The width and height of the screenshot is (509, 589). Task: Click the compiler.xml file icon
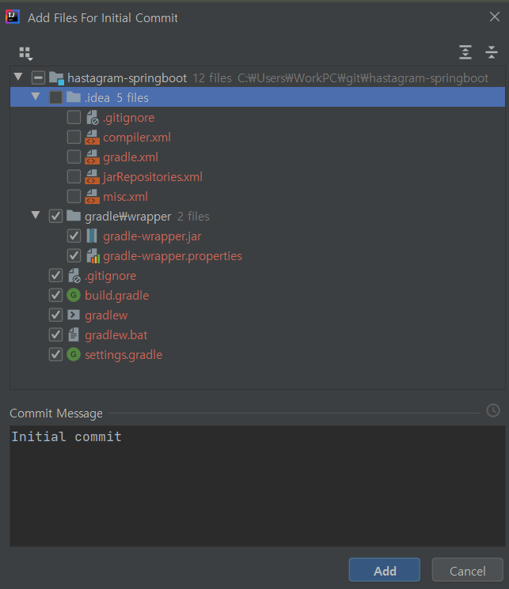click(x=92, y=138)
